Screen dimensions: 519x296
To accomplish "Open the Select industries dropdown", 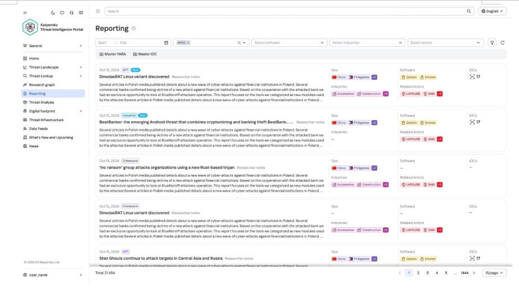I will point(367,42).
